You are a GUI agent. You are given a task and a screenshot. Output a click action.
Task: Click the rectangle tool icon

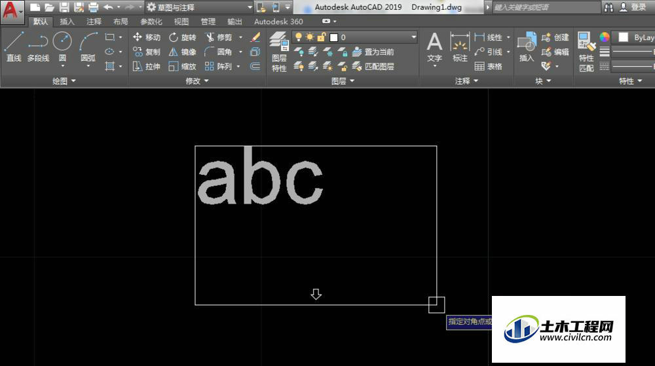(x=110, y=37)
